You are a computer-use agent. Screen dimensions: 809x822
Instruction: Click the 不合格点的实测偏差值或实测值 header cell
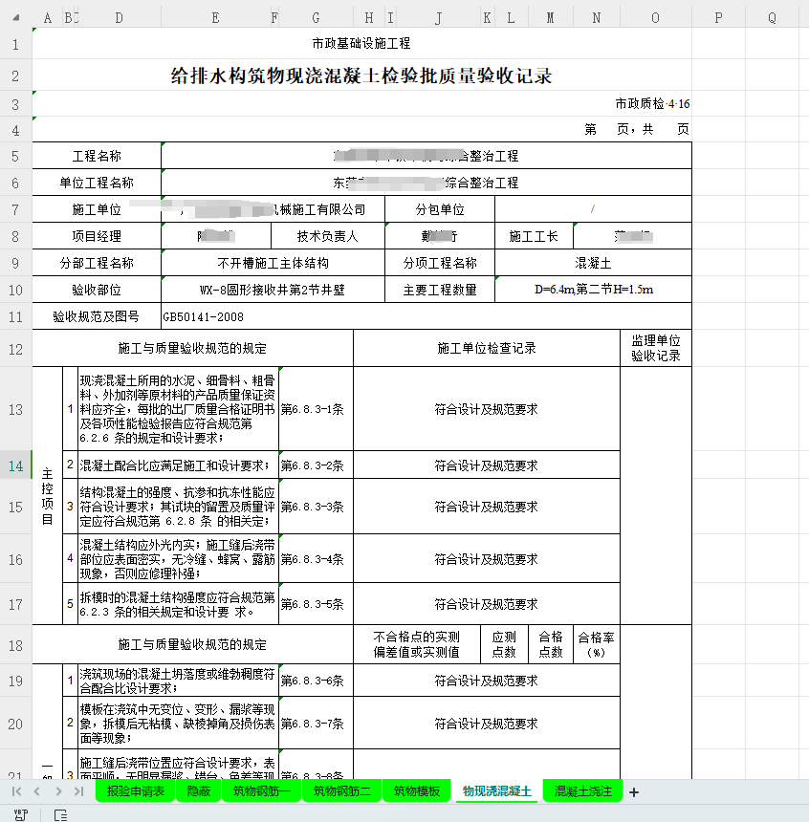click(417, 645)
